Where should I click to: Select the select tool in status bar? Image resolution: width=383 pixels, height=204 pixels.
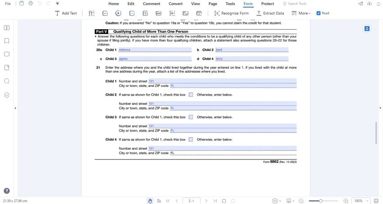(x=159, y=201)
